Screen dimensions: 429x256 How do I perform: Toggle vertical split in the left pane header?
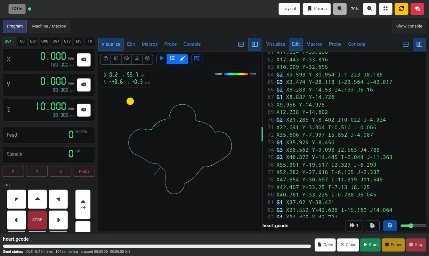coord(255,44)
